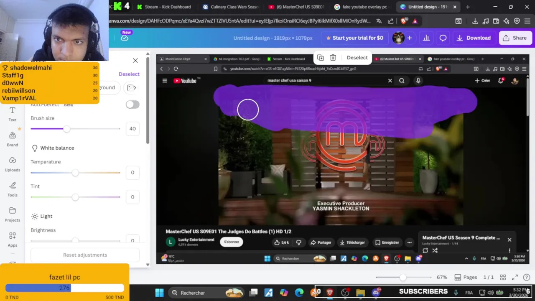Open Microsoft Edge from the taskbar
Screen dimensions: 535x301
point(299,293)
